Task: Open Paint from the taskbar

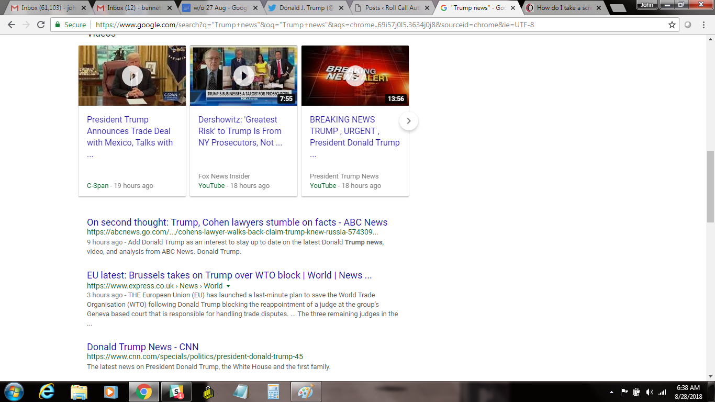Action: point(306,392)
